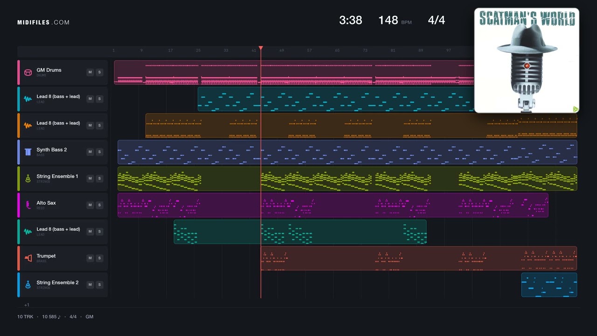Click the teal waveform icon of first Lead 8 track
The height and width of the screenshot is (336, 597).
point(28,99)
